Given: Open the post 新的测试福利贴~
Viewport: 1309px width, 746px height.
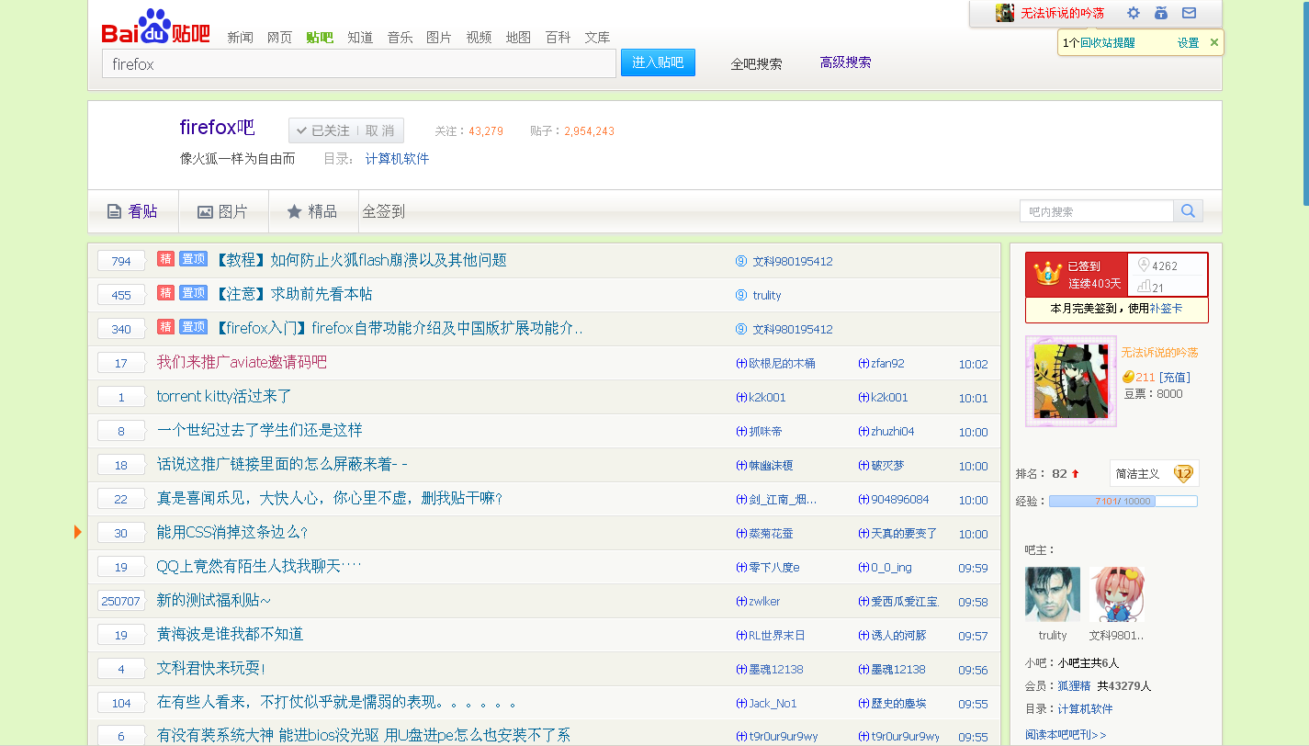Looking at the screenshot, I should (x=214, y=600).
